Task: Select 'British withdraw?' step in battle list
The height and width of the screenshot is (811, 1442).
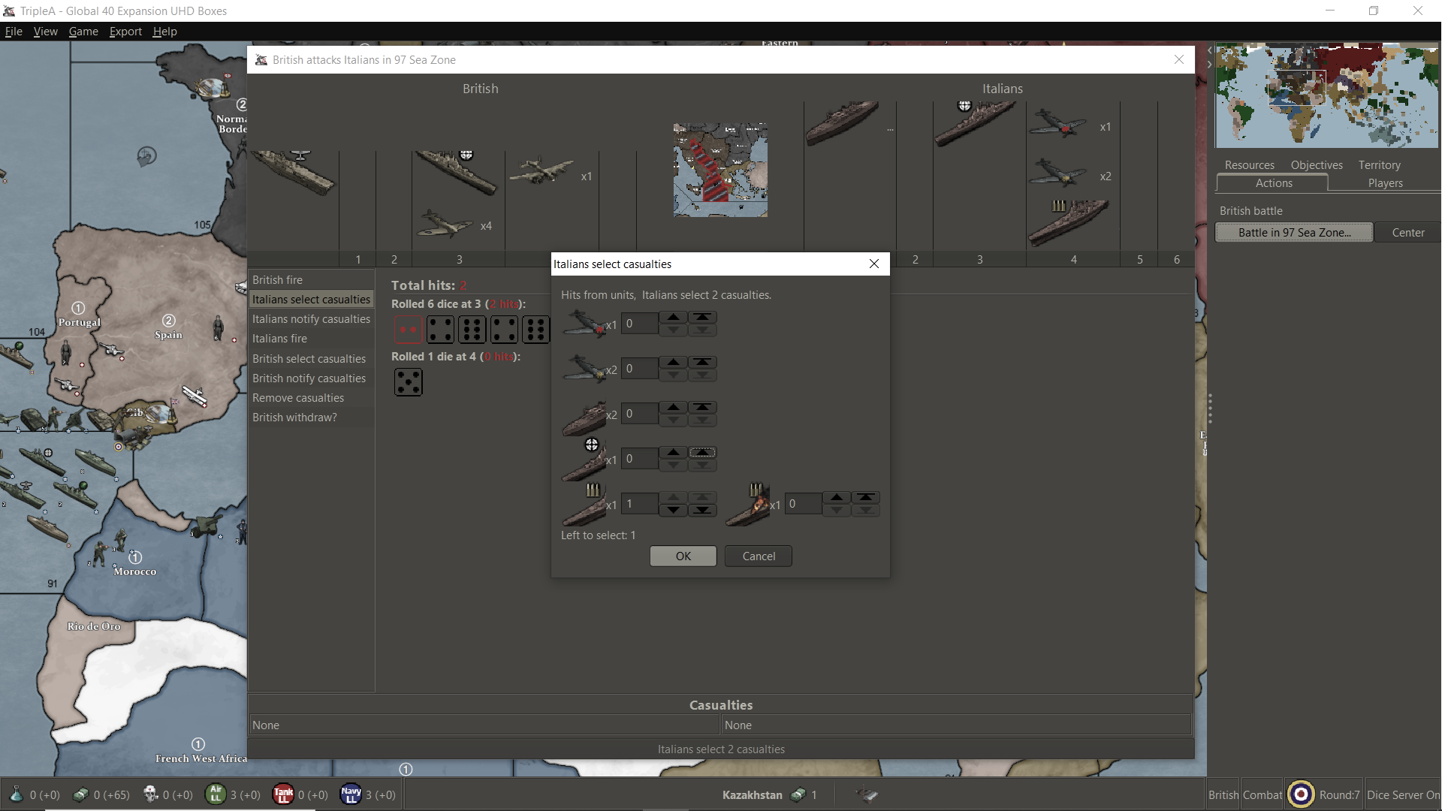Action: [311, 418]
